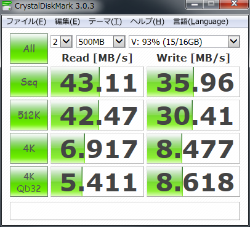Open the ファイル(F) menu
This screenshot has width=250, height=227.
pos(26,22)
